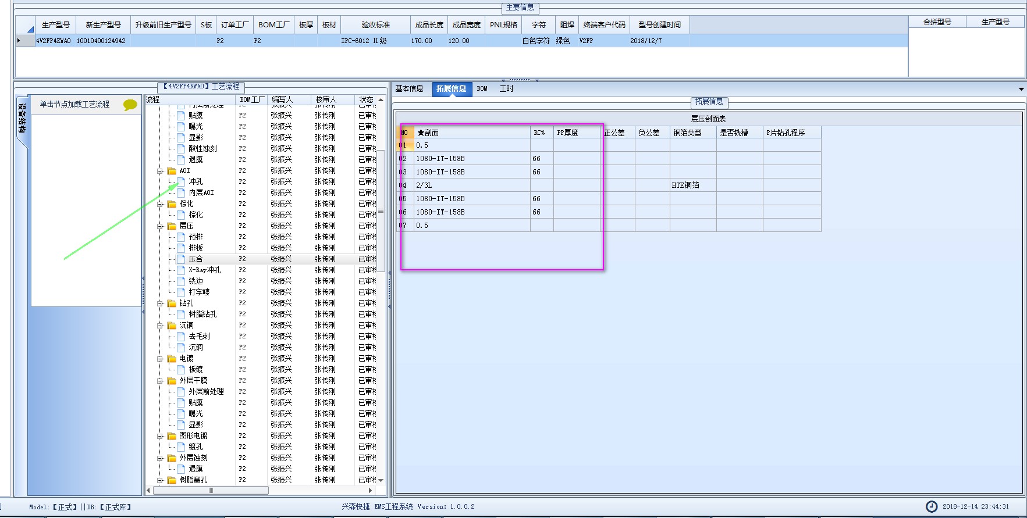This screenshot has width=1027, height=518.
Task: Open the BOM tab
Action: coord(482,89)
